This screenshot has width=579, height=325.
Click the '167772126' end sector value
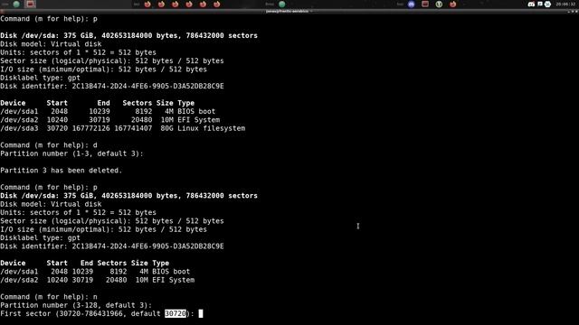click(x=90, y=128)
